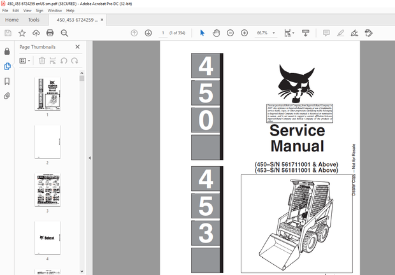Open the stamp tool icon

click(368, 33)
